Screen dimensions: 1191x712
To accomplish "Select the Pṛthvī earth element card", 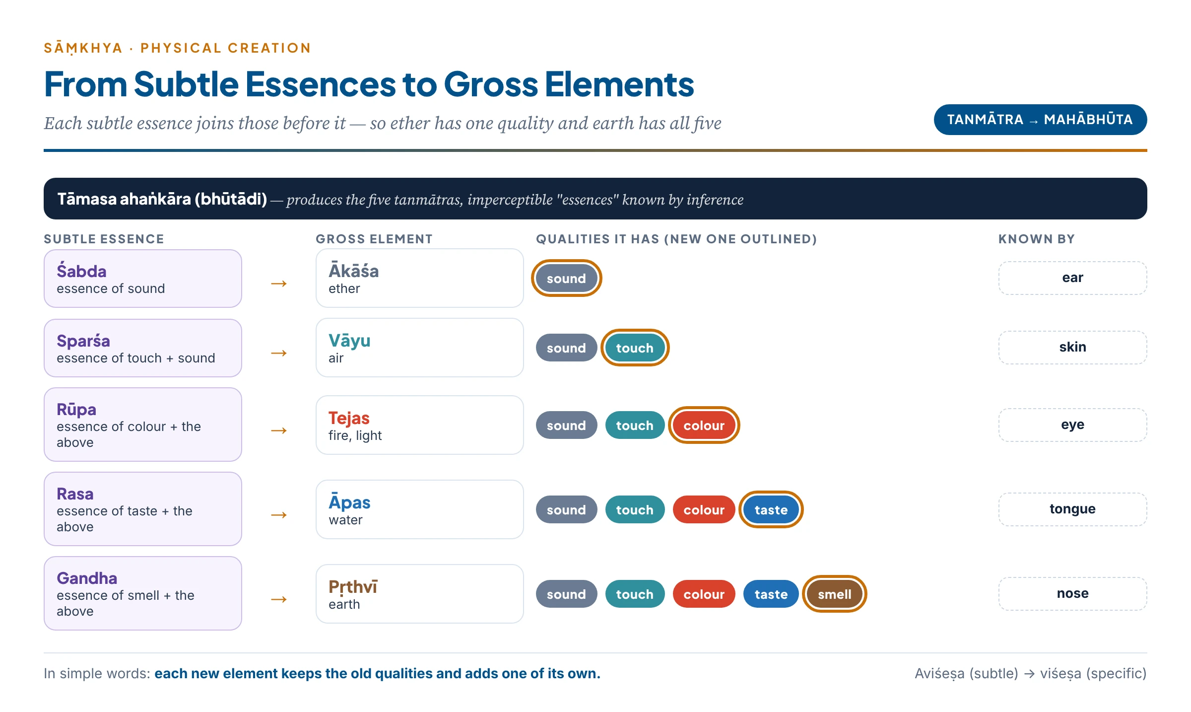I will tap(420, 594).
